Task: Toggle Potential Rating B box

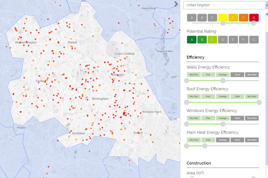Action: pos(202,40)
